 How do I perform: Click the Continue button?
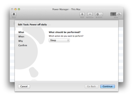(x=107, y=86)
